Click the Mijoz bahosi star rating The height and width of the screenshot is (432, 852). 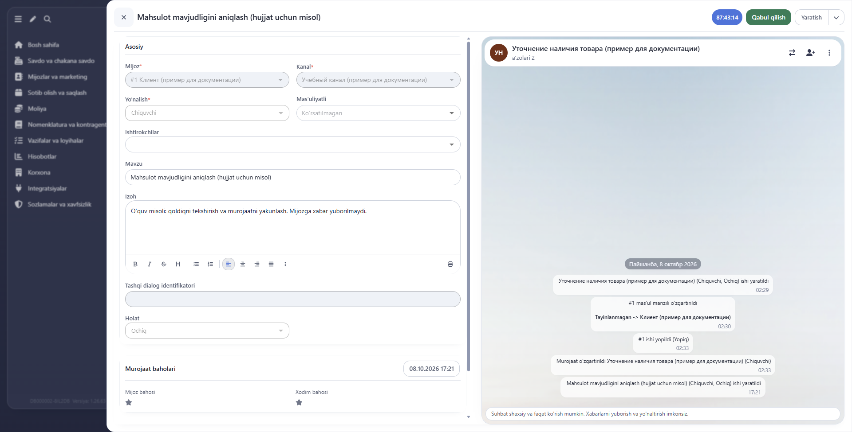pos(129,402)
